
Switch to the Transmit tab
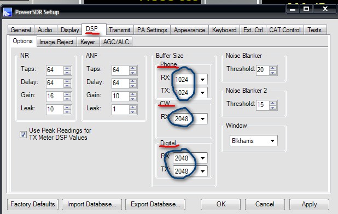(x=120, y=30)
